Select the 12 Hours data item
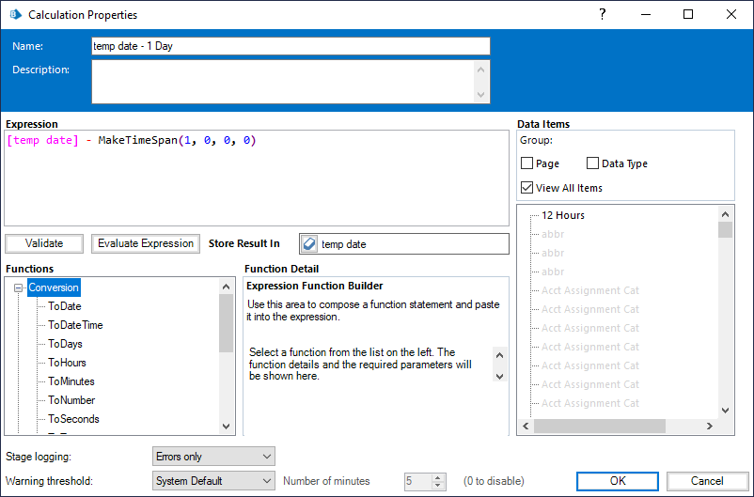 pos(563,215)
